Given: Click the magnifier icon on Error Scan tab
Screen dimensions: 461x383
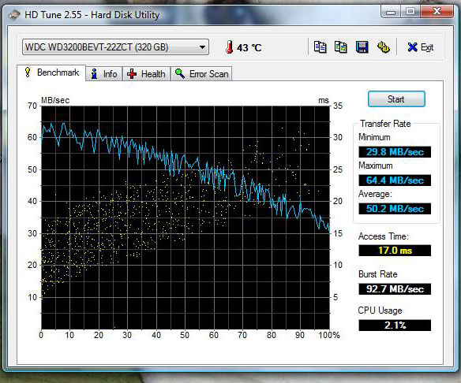Looking at the screenshot, I should pos(180,73).
